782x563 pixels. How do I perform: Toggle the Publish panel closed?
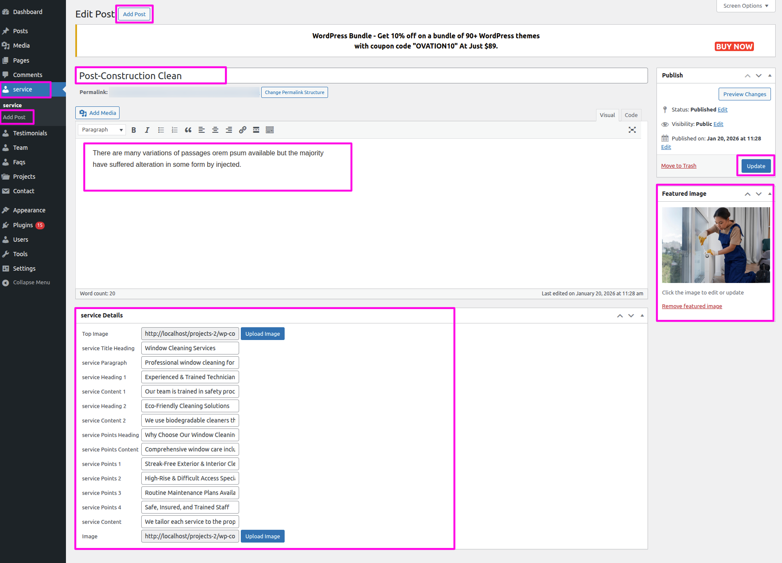770,75
